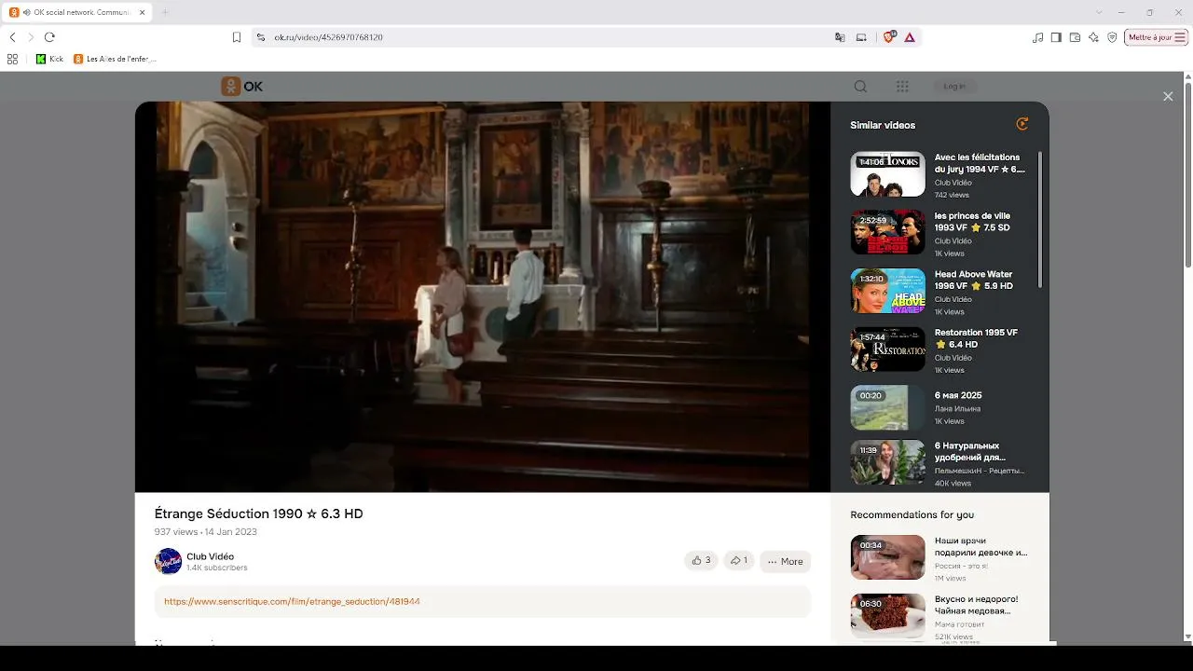Open the senscritique.com film link
This screenshot has width=1193, height=671.
pos(292,602)
